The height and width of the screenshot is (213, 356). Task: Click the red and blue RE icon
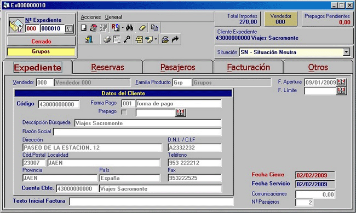[x=116, y=28]
